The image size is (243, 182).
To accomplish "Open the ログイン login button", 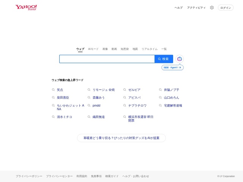I will 226,8.
